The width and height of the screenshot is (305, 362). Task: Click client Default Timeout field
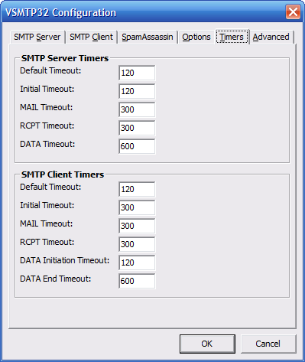pyautogui.click(x=137, y=189)
